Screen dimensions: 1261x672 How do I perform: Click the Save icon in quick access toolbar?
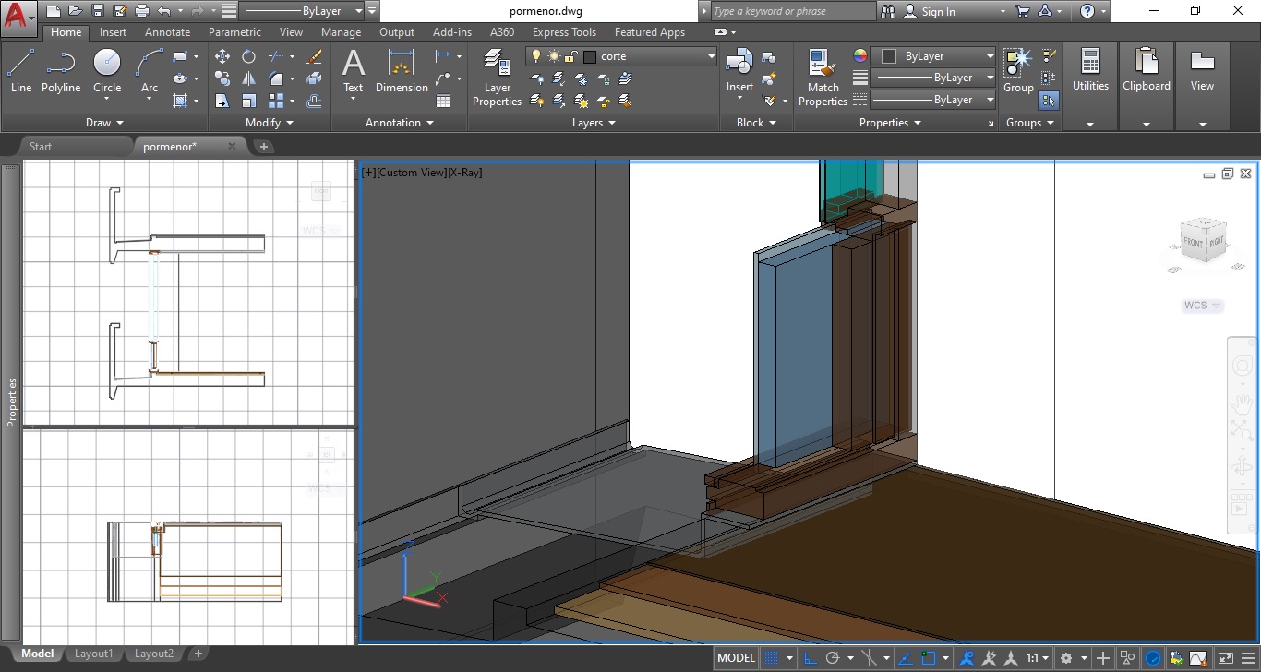97,11
